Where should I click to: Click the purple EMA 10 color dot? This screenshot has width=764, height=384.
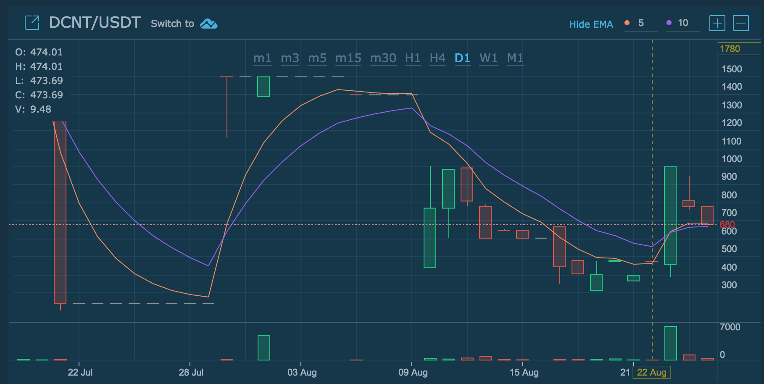669,23
